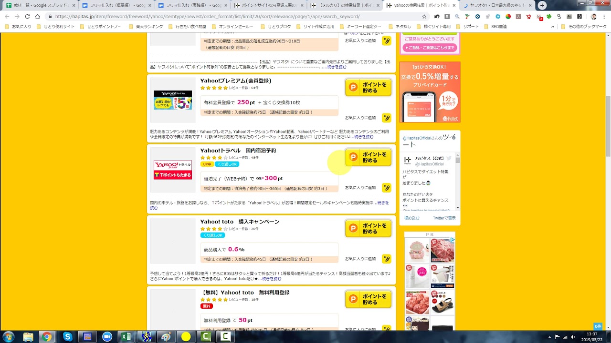Open the Chrome profile avatar
611x343 pixels.
coord(593,16)
